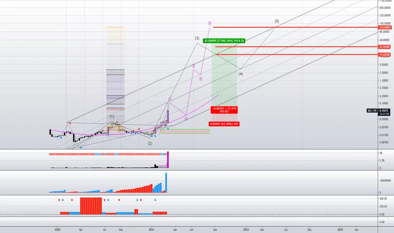Click the red horizontal line at 114.69497
This screenshot has width=394, height=233.
coord(295,27)
